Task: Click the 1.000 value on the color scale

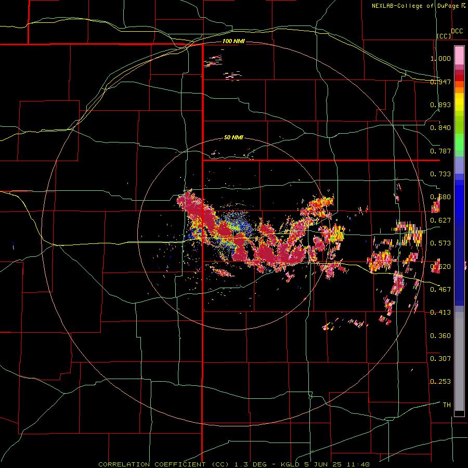Action: [x=440, y=58]
